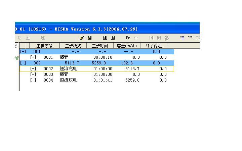242x151 pixels.
Task: Switch language to Chinese with 中
Action: pyautogui.click(x=136, y=38)
